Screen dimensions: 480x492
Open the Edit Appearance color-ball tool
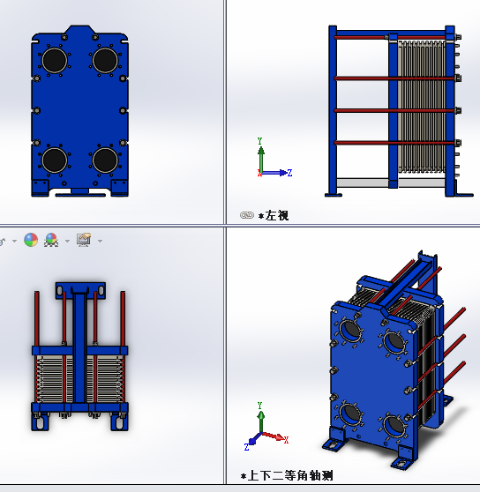(x=31, y=240)
